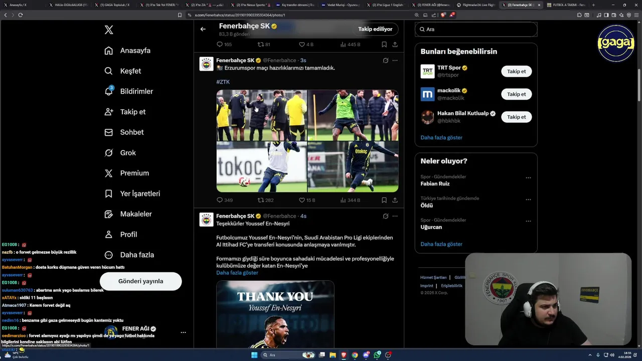The width and height of the screenshot is (642, 361).
Task: Share the Erzurumspor maçı tweet
Action: (395, 200)
